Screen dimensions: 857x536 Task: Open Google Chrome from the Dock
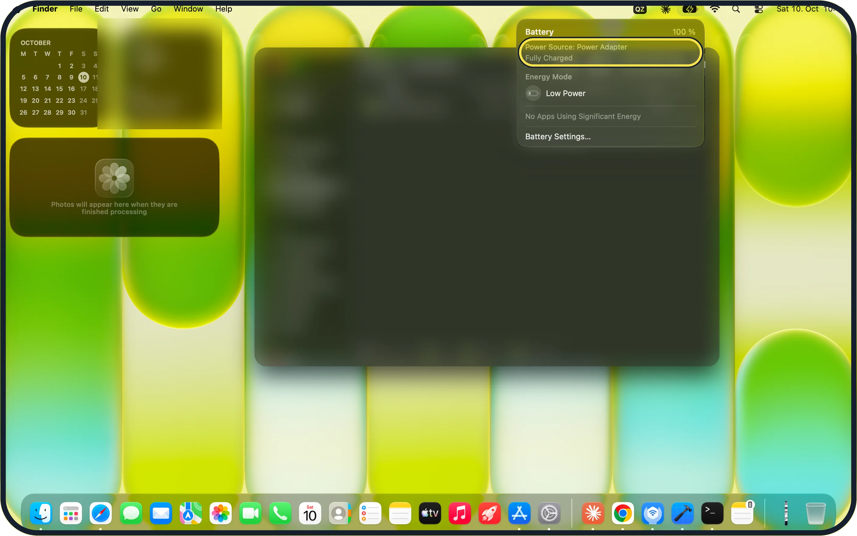click(623, 513)
